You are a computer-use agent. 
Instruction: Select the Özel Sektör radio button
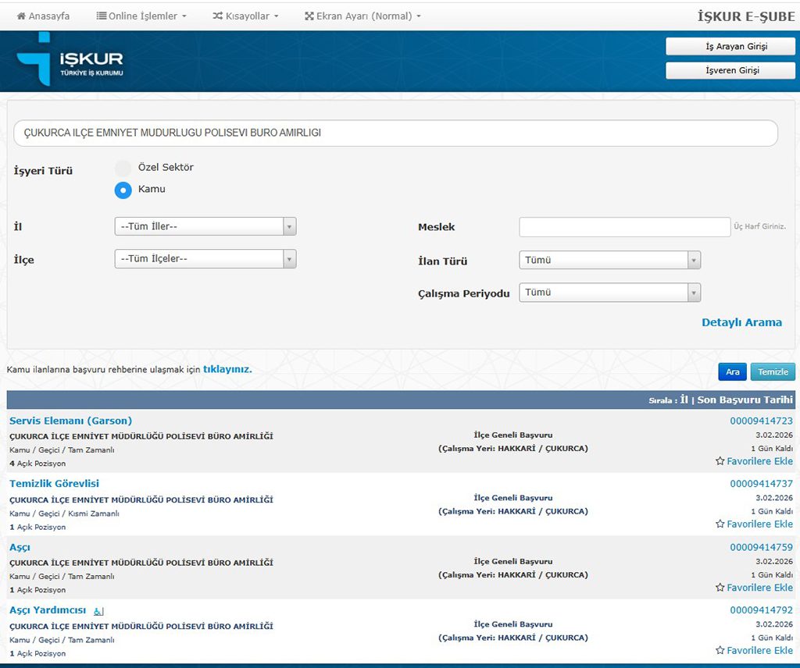pos(123,168)
